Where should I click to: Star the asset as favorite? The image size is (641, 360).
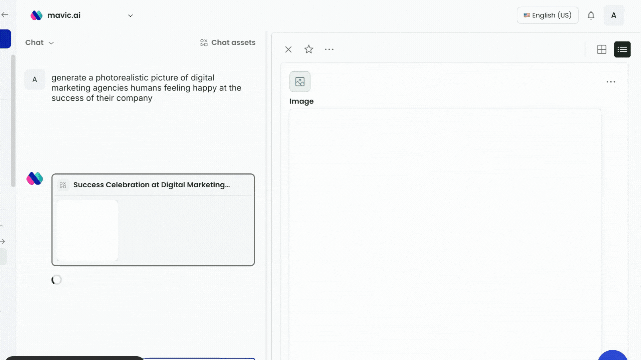tap(309, 49)
